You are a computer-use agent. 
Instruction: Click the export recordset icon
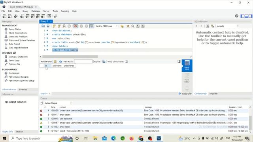[104, 62]
